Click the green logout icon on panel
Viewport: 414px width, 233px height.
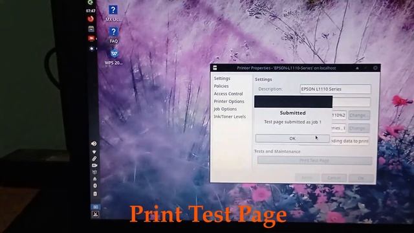91,3
